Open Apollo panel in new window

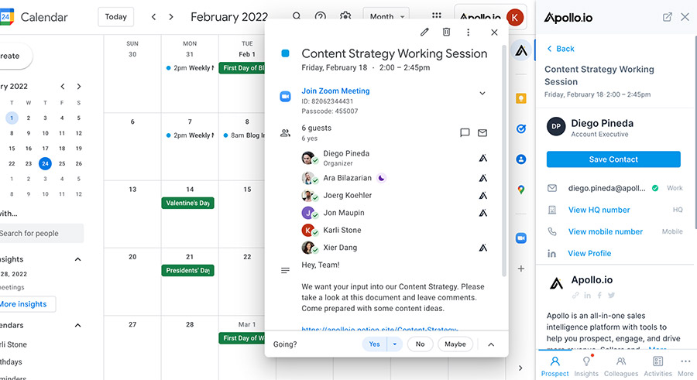(667, 17)
